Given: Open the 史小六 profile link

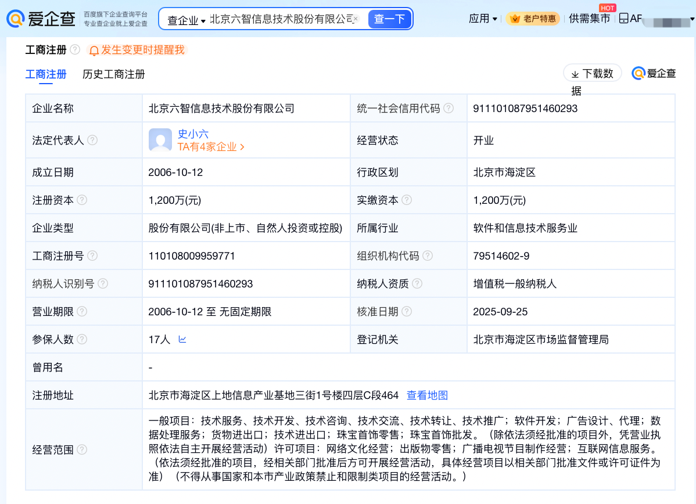Looking at the screenshot, I should tap(193, 134).
